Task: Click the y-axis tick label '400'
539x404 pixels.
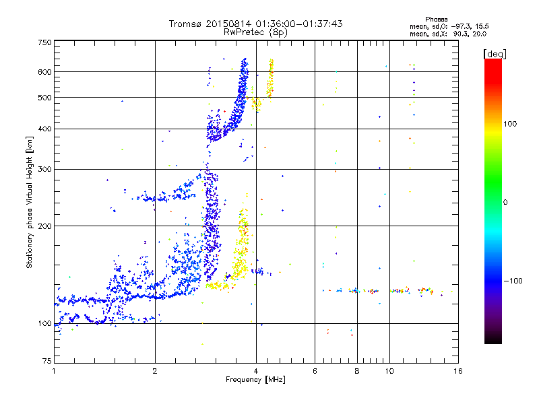Action: click(44, 129)
